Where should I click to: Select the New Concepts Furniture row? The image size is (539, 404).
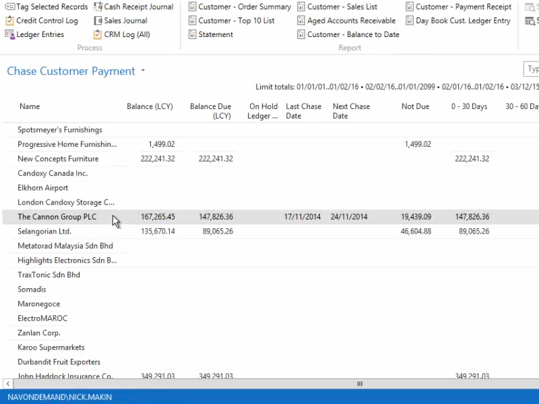point(58,159)
